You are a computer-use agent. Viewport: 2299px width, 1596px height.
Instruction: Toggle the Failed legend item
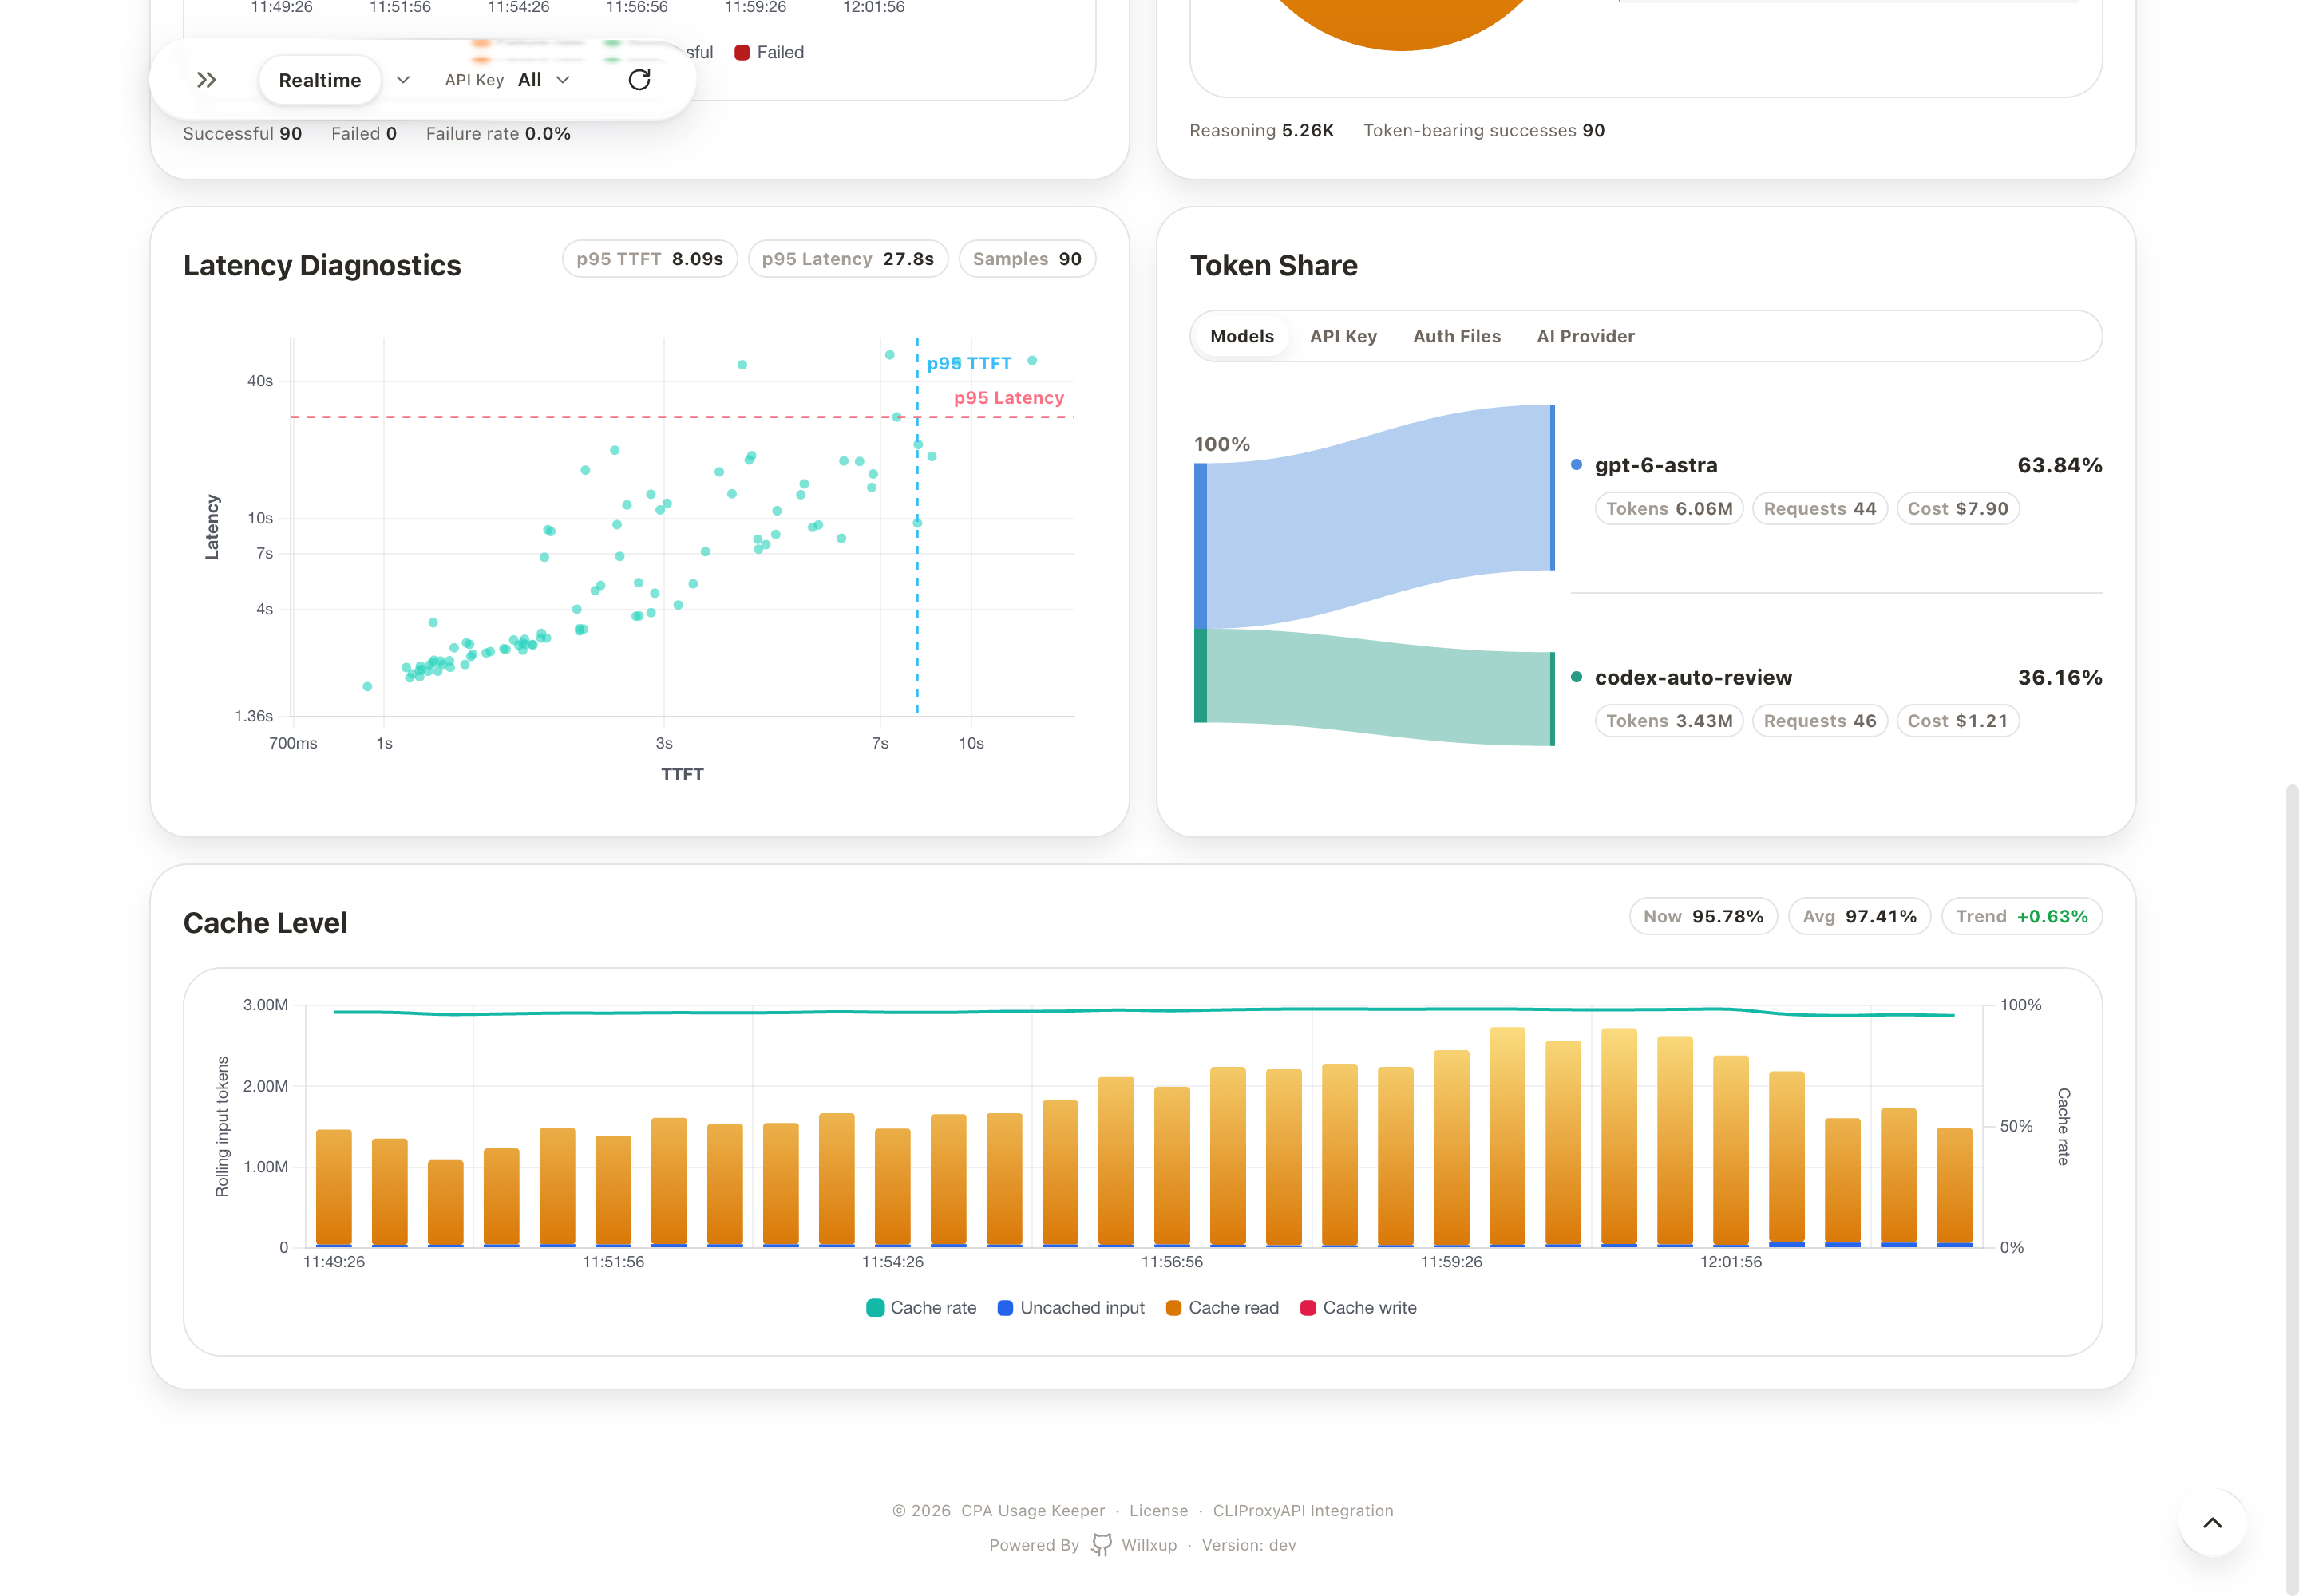[x=770, y=52]
